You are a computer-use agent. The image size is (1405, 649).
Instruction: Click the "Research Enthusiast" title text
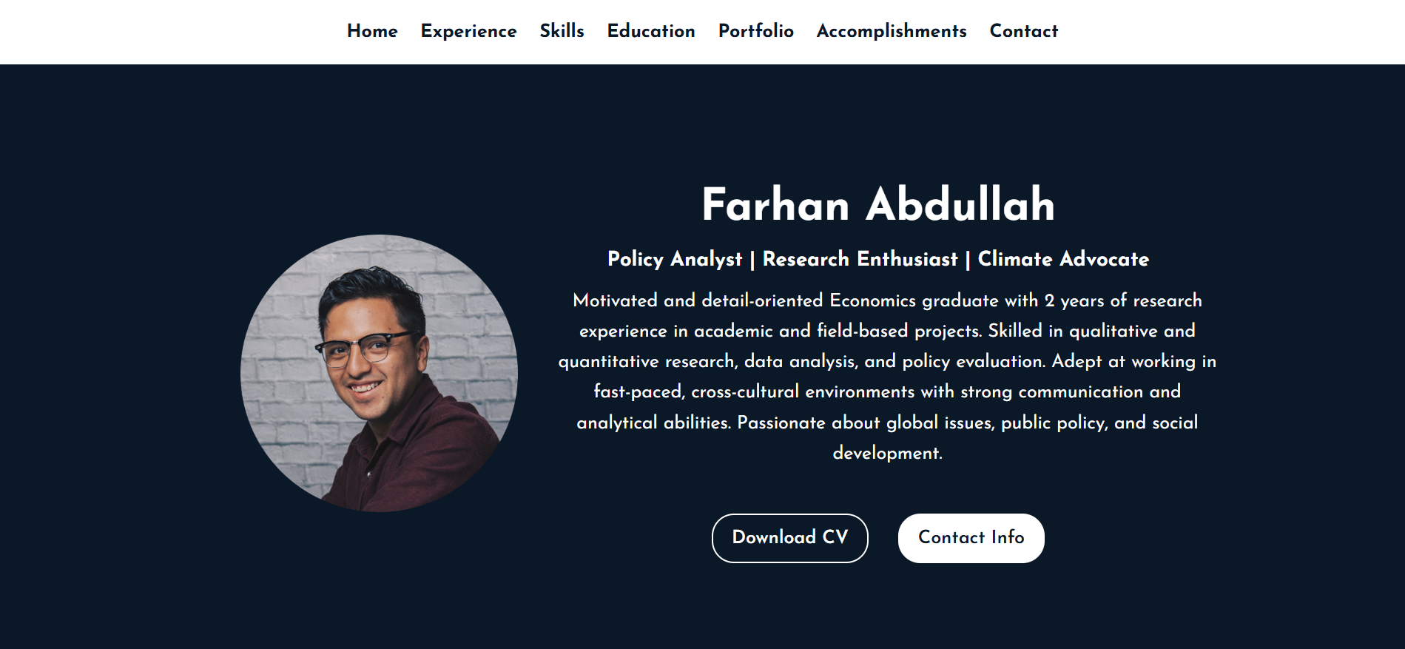click(860, 259)
